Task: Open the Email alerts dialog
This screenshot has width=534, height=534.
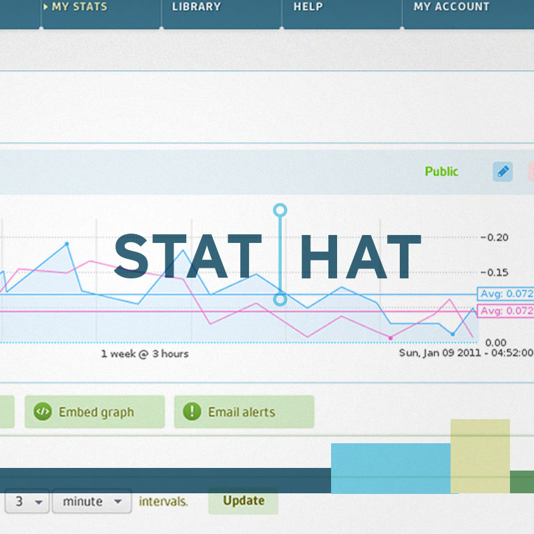Action: 244,412
